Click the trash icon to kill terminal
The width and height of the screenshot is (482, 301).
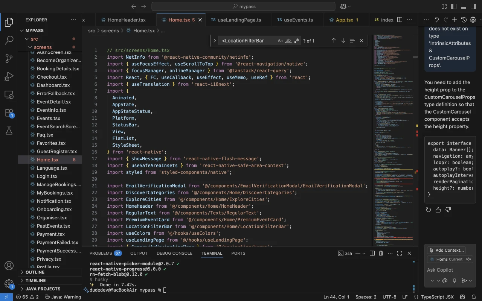(x=381, y=253)
